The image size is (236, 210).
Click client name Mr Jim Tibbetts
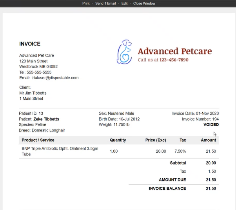click(33, 93)
